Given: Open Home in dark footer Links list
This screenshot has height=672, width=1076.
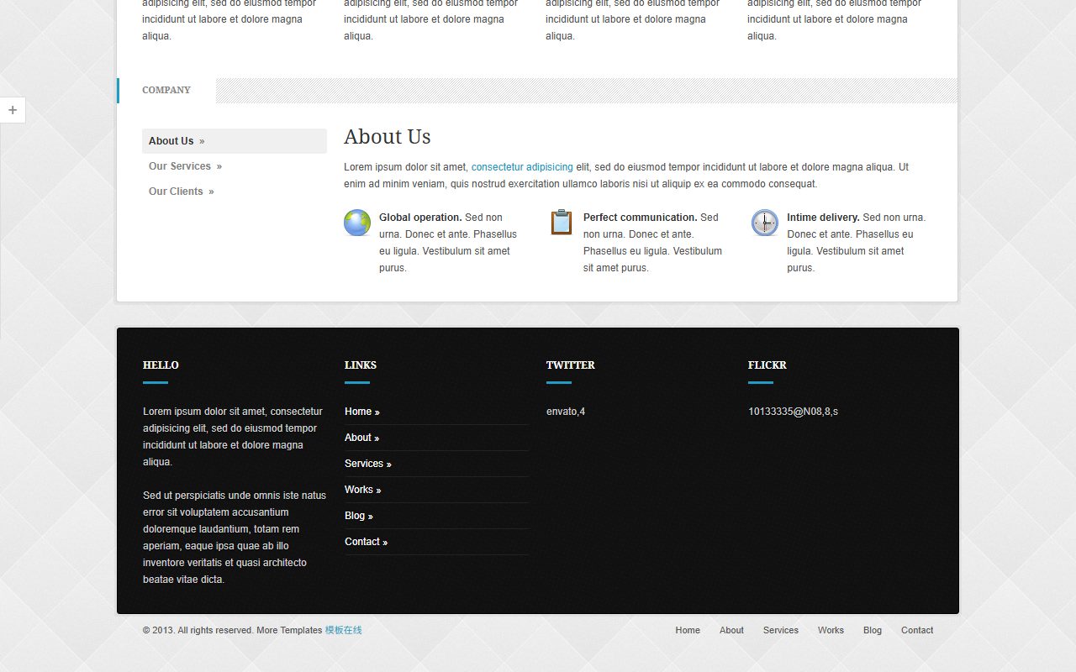Looking at the screenshot, I should 362,412.
